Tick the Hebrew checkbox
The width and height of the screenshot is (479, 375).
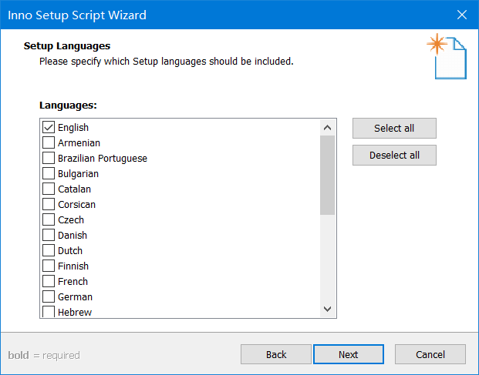[x=49, y=312]
